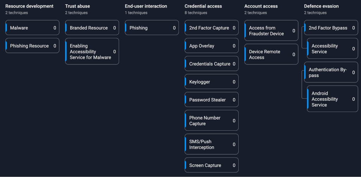Screen dimensions: 361x177
Task: Select Access from Fraudster Device card
Action: coord(271,31)
